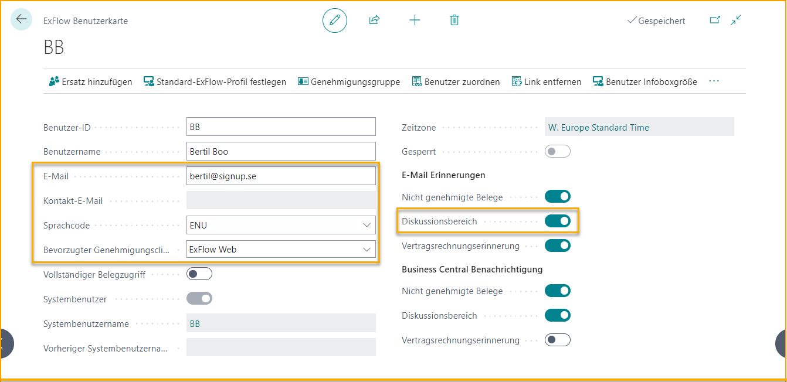Click the collapse page arrows icon
787x382 pixels.
[x=736, y=20]
